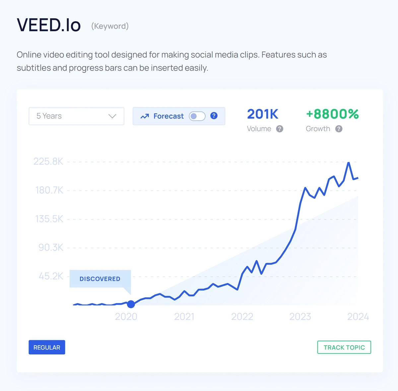
Task: Click the Growth help question mark icon
Action: [339, 129]
